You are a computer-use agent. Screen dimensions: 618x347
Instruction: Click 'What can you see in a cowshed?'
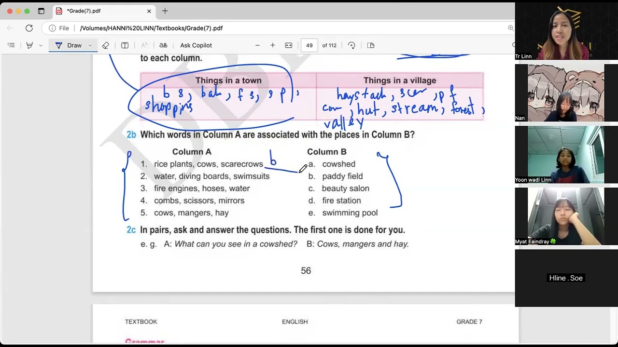[x=236, y=244]
